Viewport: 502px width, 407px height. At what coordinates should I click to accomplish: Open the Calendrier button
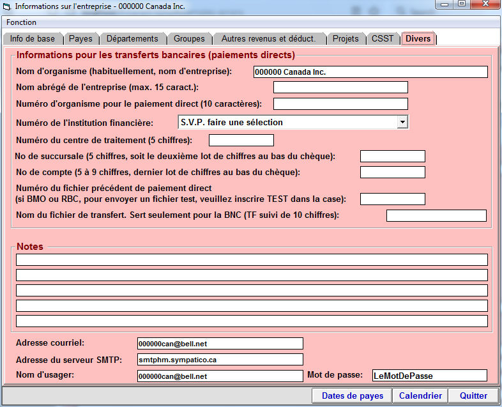pyautogui.click(x=420, y=395)
